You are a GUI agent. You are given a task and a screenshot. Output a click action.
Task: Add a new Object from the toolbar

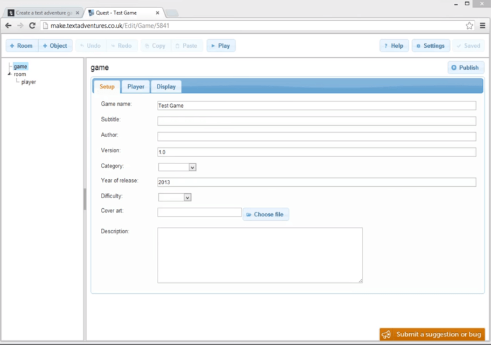(x=55, y=46)
